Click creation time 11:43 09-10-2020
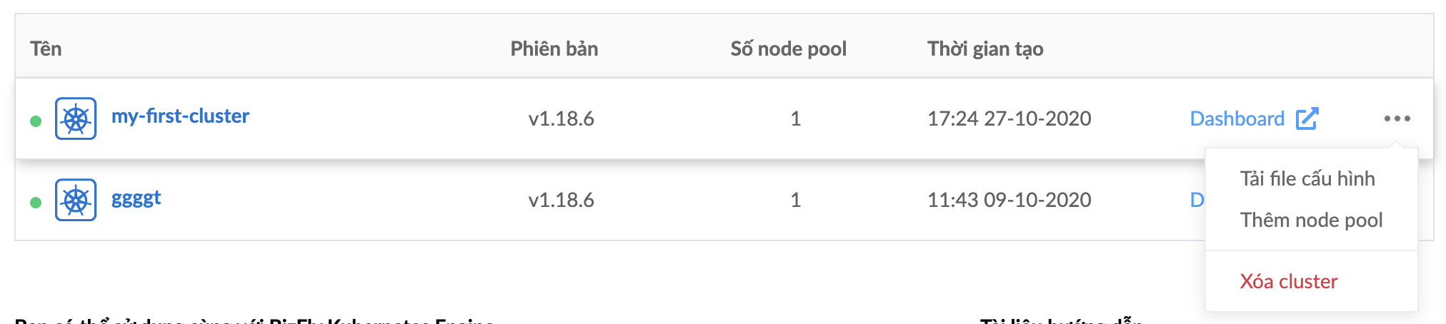This screenshot has width=1446, height=324. tap(1009, 200)
